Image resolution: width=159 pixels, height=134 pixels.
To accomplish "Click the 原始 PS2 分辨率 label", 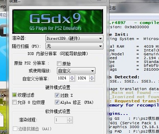I will tap(31, 63).
